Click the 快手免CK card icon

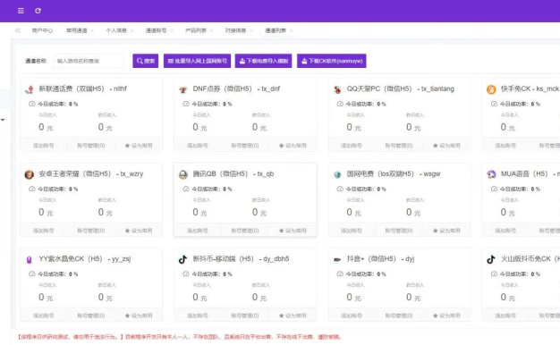(x=491, y=89)
